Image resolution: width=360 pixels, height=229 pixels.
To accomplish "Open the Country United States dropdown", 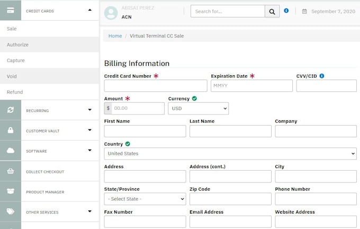I will coord(230,153).
